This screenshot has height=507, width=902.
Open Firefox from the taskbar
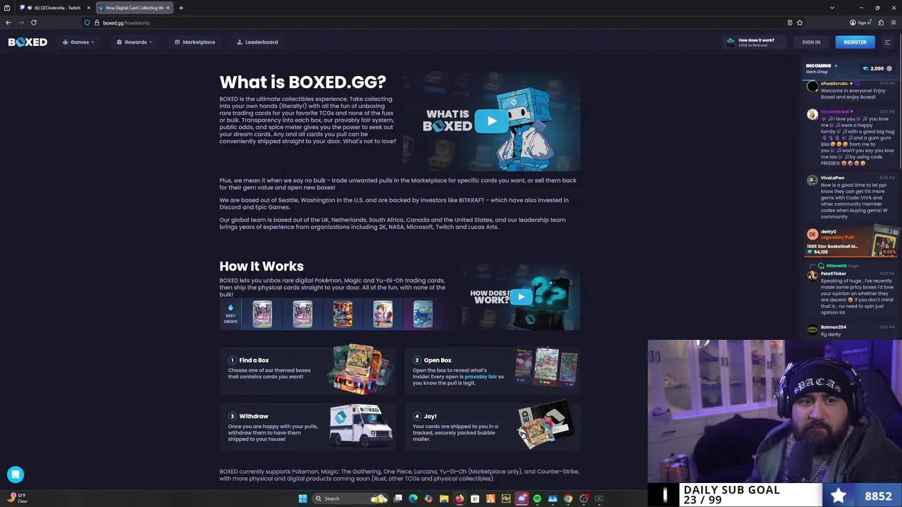click(x=459, y=499)
